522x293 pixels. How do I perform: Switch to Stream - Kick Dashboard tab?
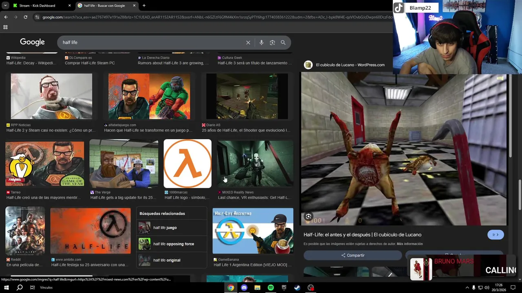(42, 6)
